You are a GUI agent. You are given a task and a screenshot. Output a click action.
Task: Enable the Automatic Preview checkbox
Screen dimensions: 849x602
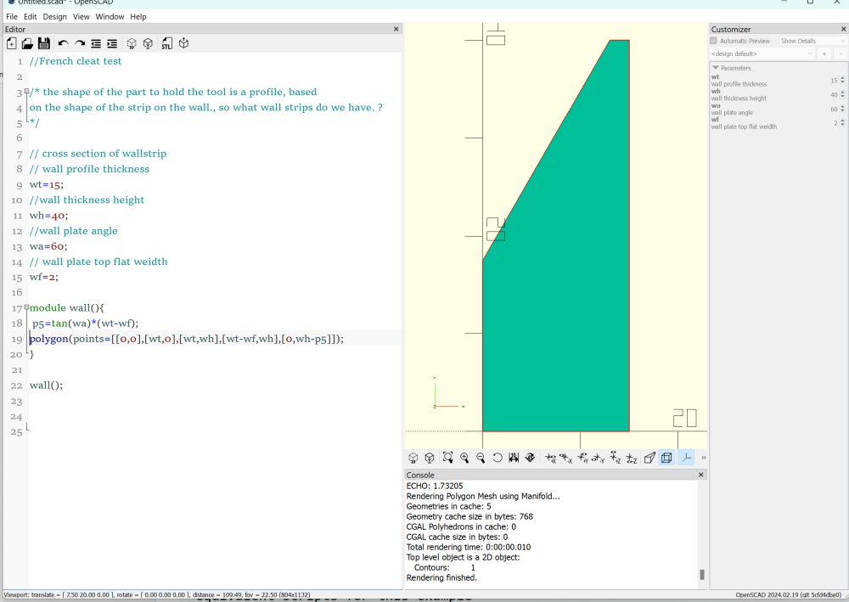(x=714, y=41)
